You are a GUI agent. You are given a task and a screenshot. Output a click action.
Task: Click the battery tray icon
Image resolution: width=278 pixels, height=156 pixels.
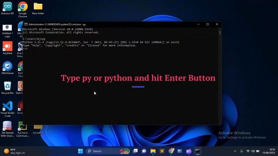pyautogui.click(x=258, y=151)
